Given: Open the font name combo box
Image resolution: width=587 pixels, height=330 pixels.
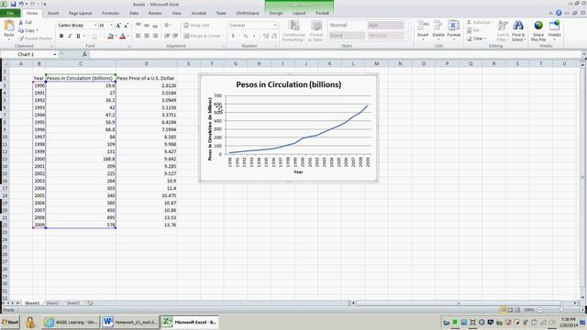Looking at the screenshot, I should 77,25.
